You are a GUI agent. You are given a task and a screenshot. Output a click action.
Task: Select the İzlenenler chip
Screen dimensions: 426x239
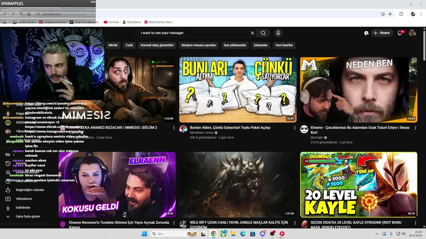[261, 45]
